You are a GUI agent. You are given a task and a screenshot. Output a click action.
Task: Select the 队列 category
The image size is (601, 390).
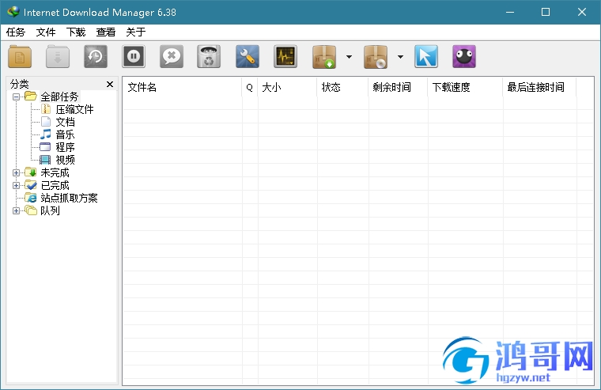pos(50,210)
